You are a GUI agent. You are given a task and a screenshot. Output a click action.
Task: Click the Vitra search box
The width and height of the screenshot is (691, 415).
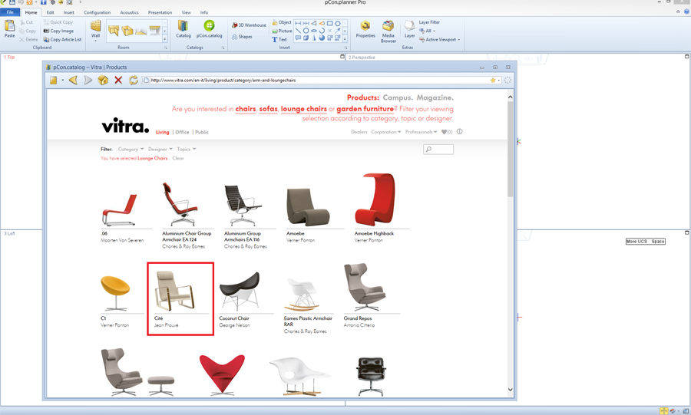pos(438,149)
